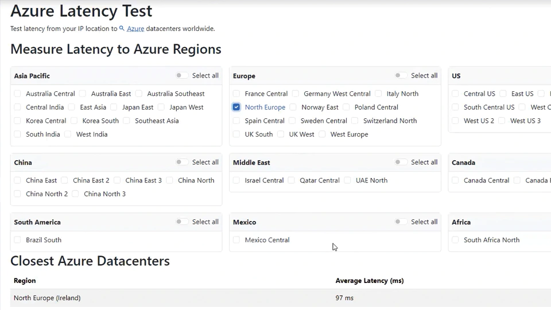Check the Sweden Central checkbox
Viewport: 551px width, 310px height.
click(x=292, y=121)
